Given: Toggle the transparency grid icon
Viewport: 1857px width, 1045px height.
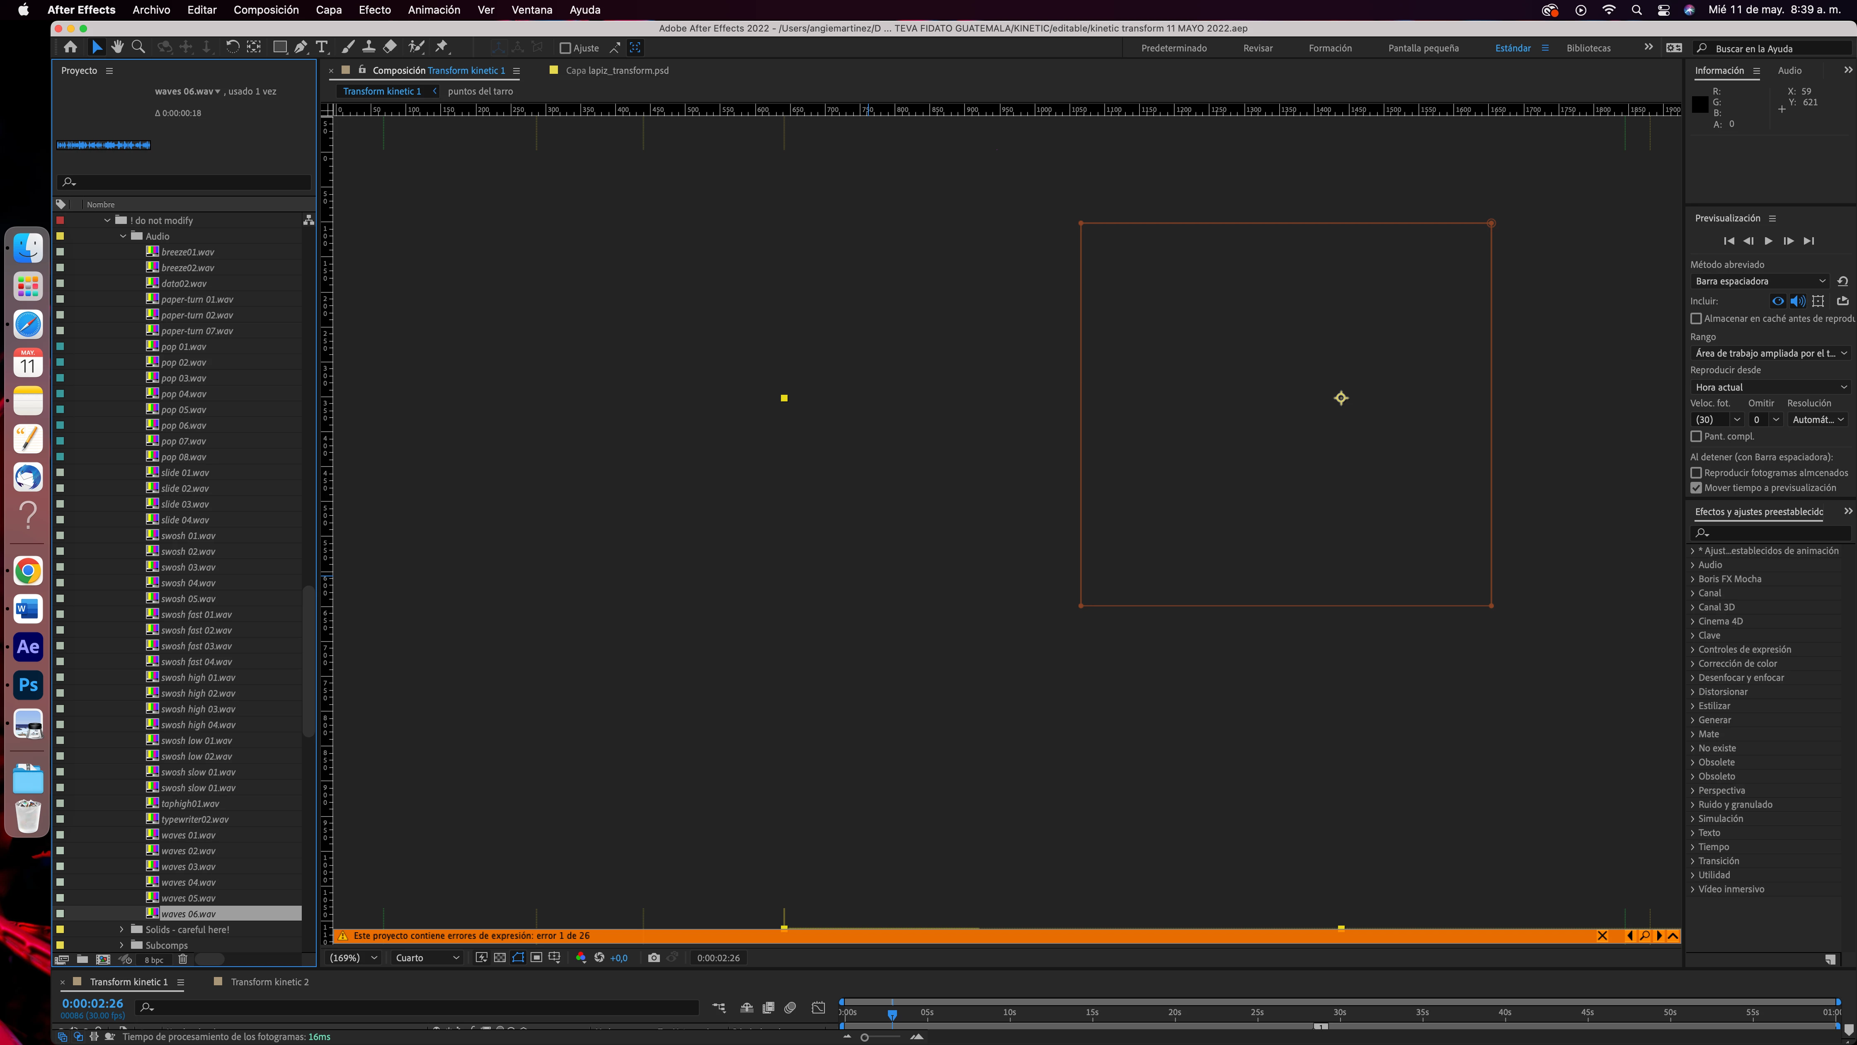Looking at the screenshot, I should [499, 958].
